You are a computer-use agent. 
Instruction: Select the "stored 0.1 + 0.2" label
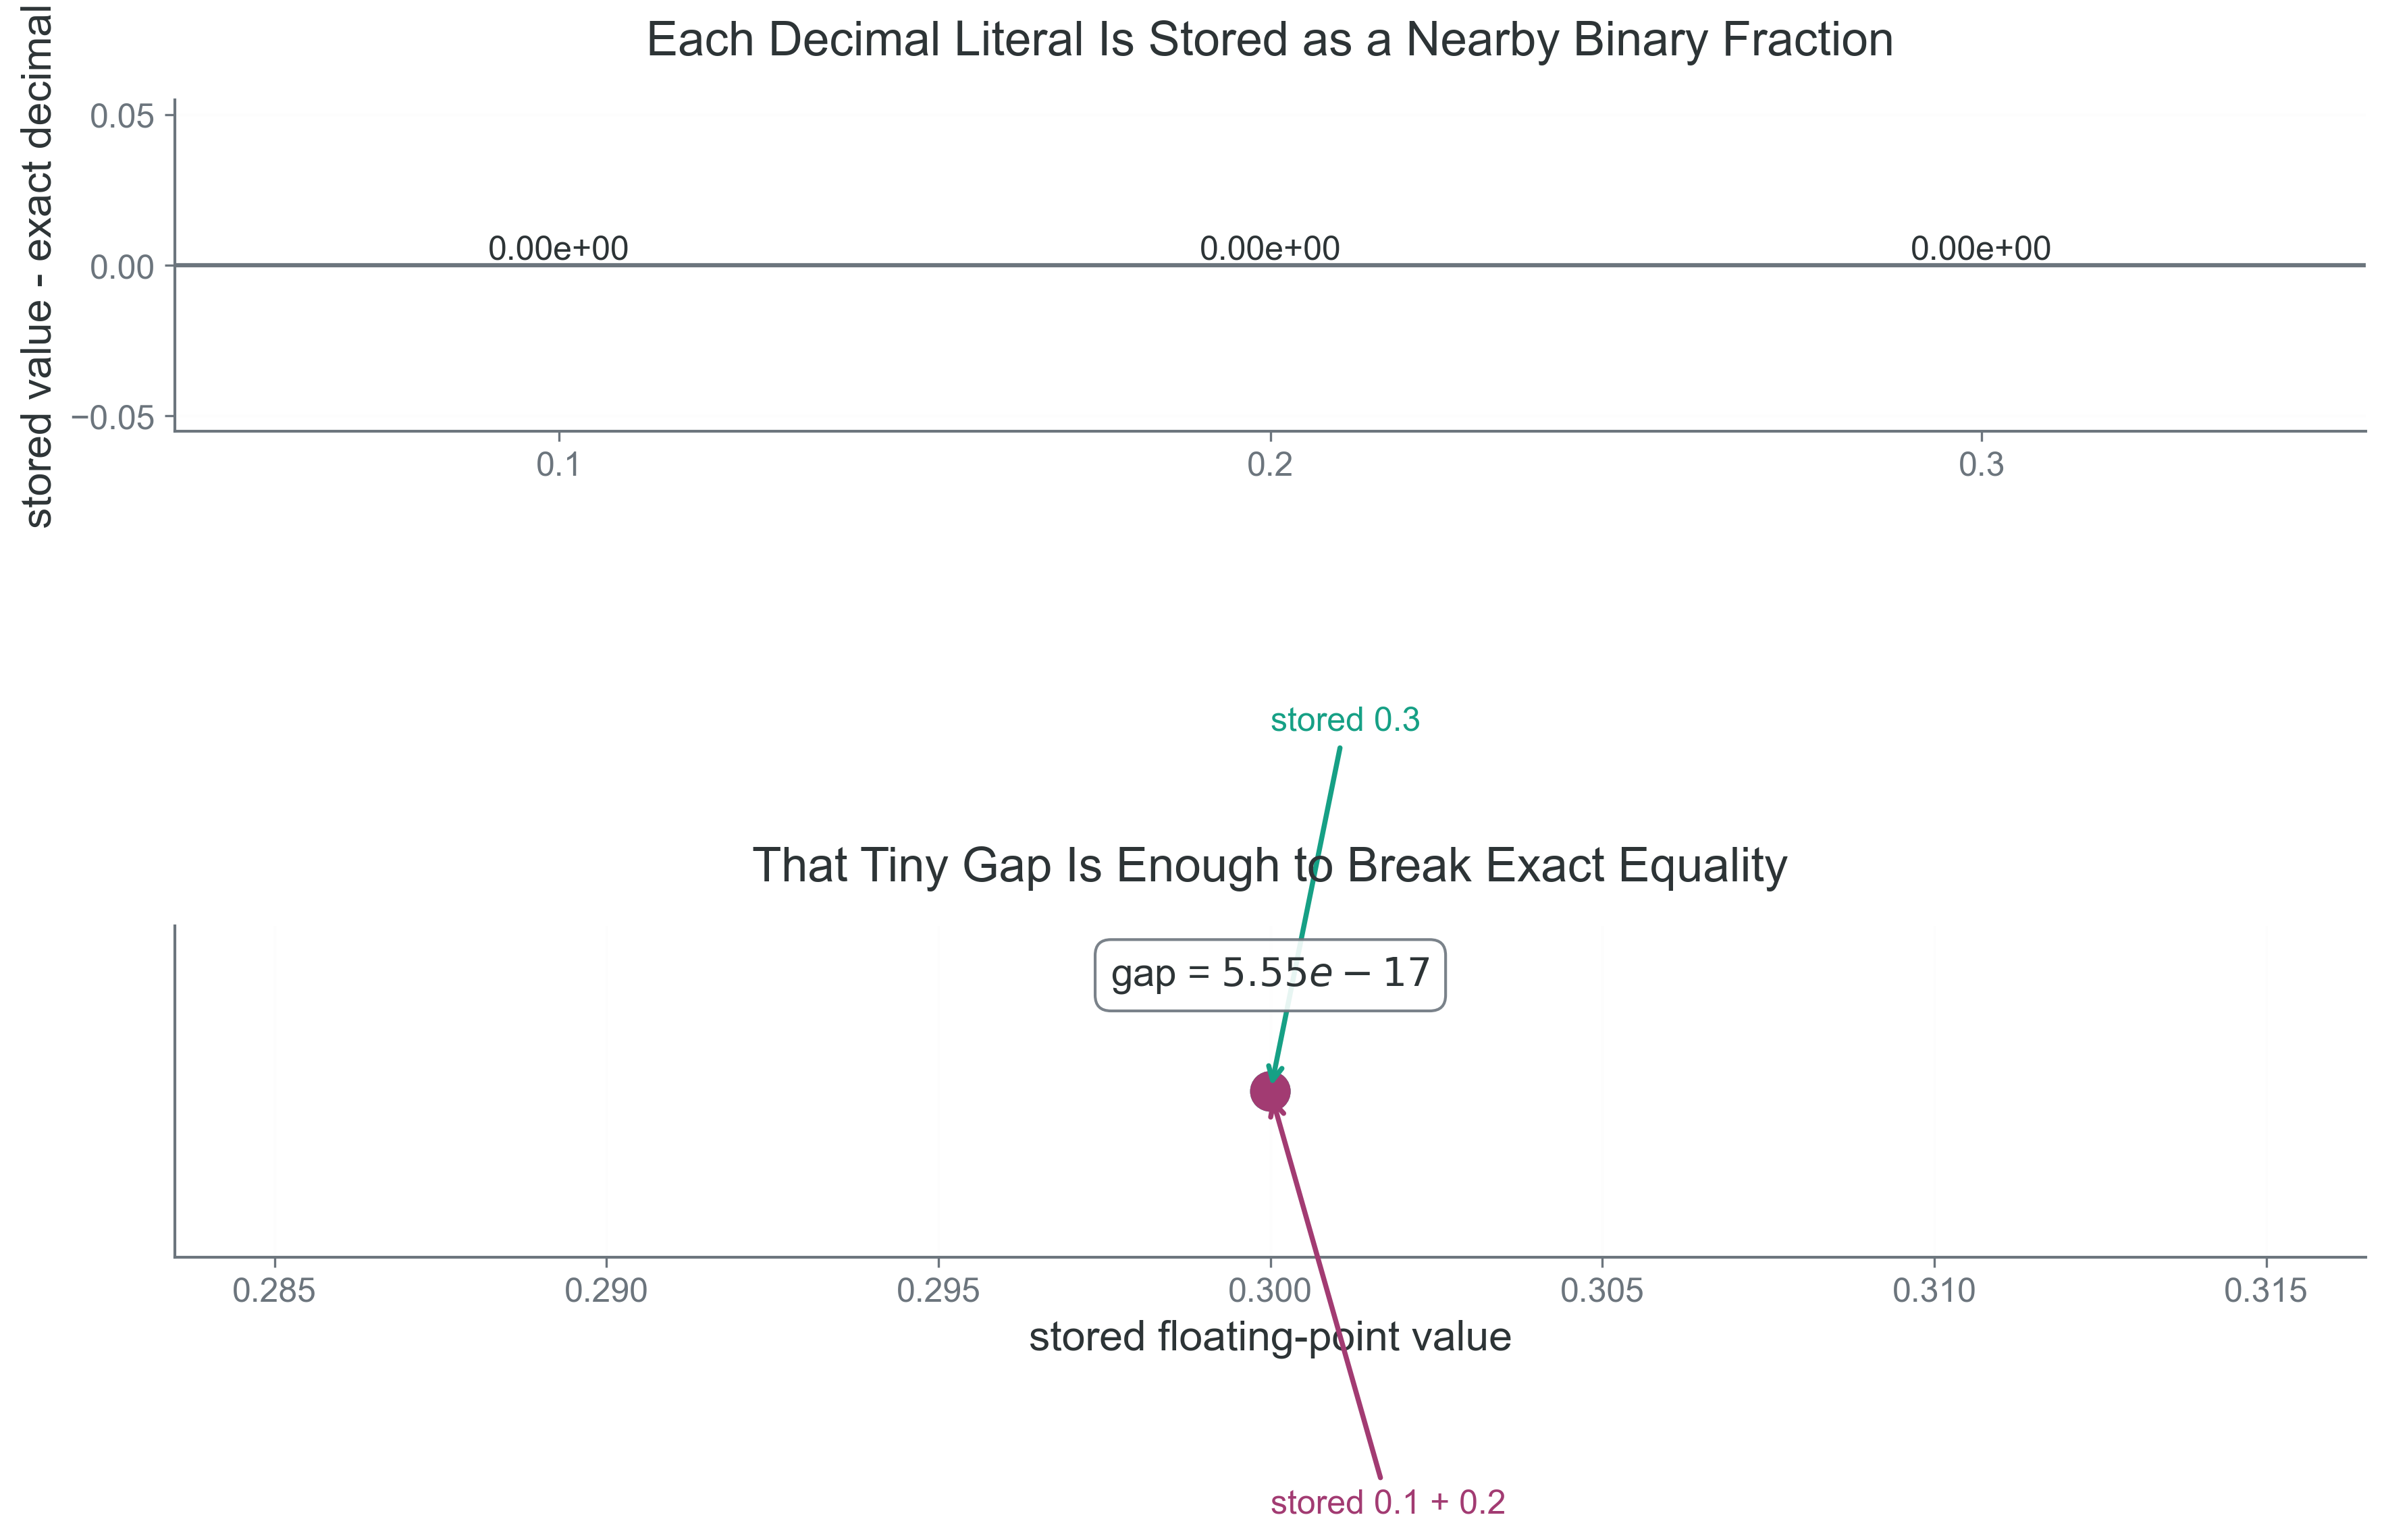coord(1387,1502)
